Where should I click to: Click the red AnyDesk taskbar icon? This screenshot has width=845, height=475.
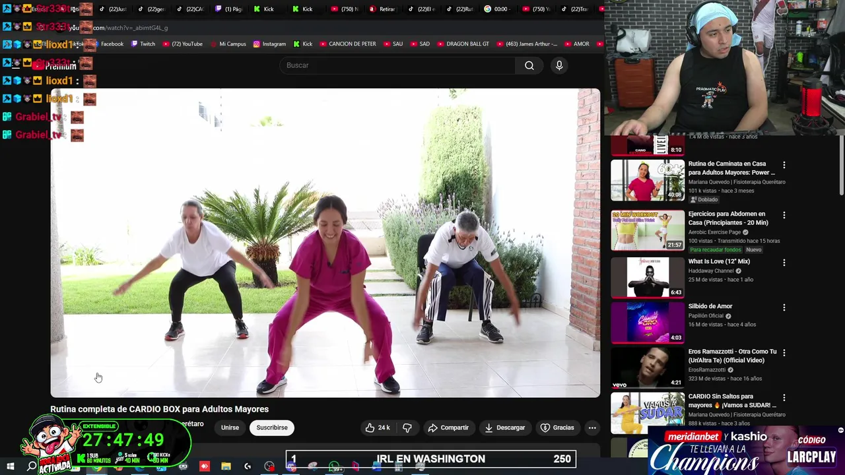point(205,466)
